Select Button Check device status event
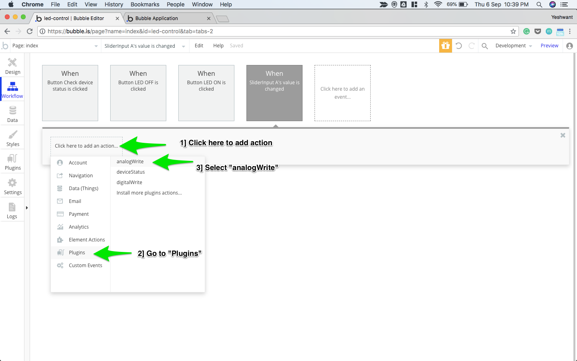 click(70, 93)
